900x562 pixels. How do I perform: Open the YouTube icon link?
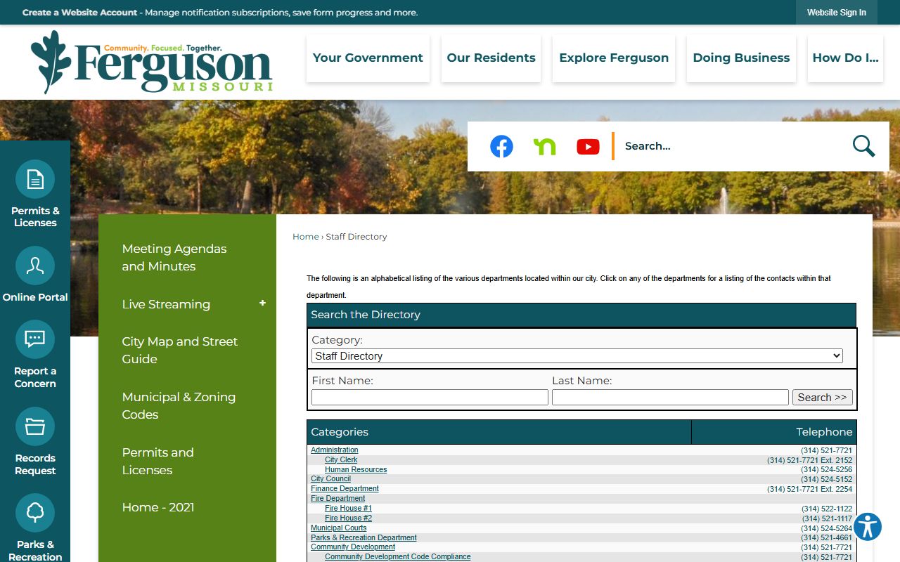tap(588, 146)
